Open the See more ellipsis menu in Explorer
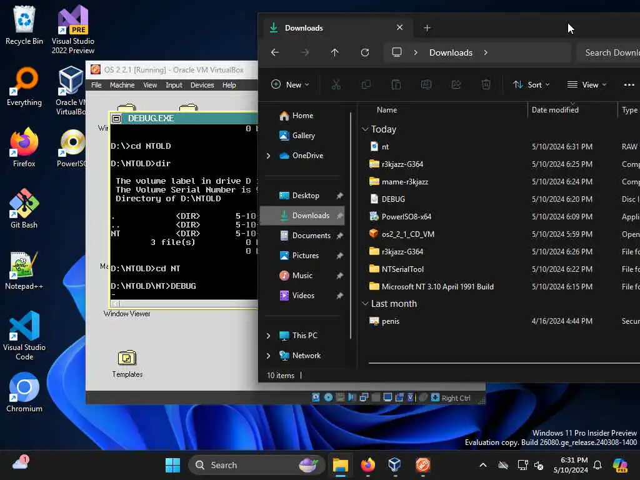Image resolution: width=640 pixels, height=480 pixels. point(629,84)
